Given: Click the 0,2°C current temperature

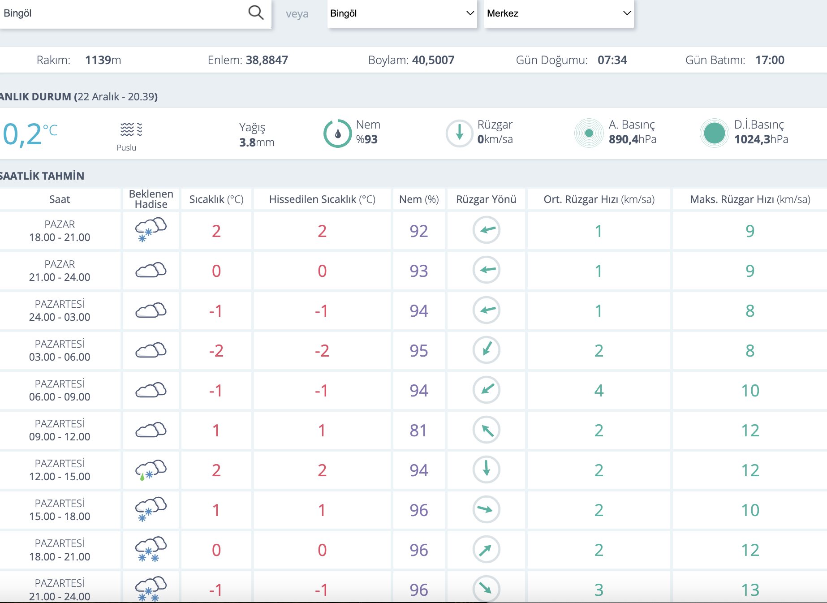Looking at the screenshot, I should 30,134.
